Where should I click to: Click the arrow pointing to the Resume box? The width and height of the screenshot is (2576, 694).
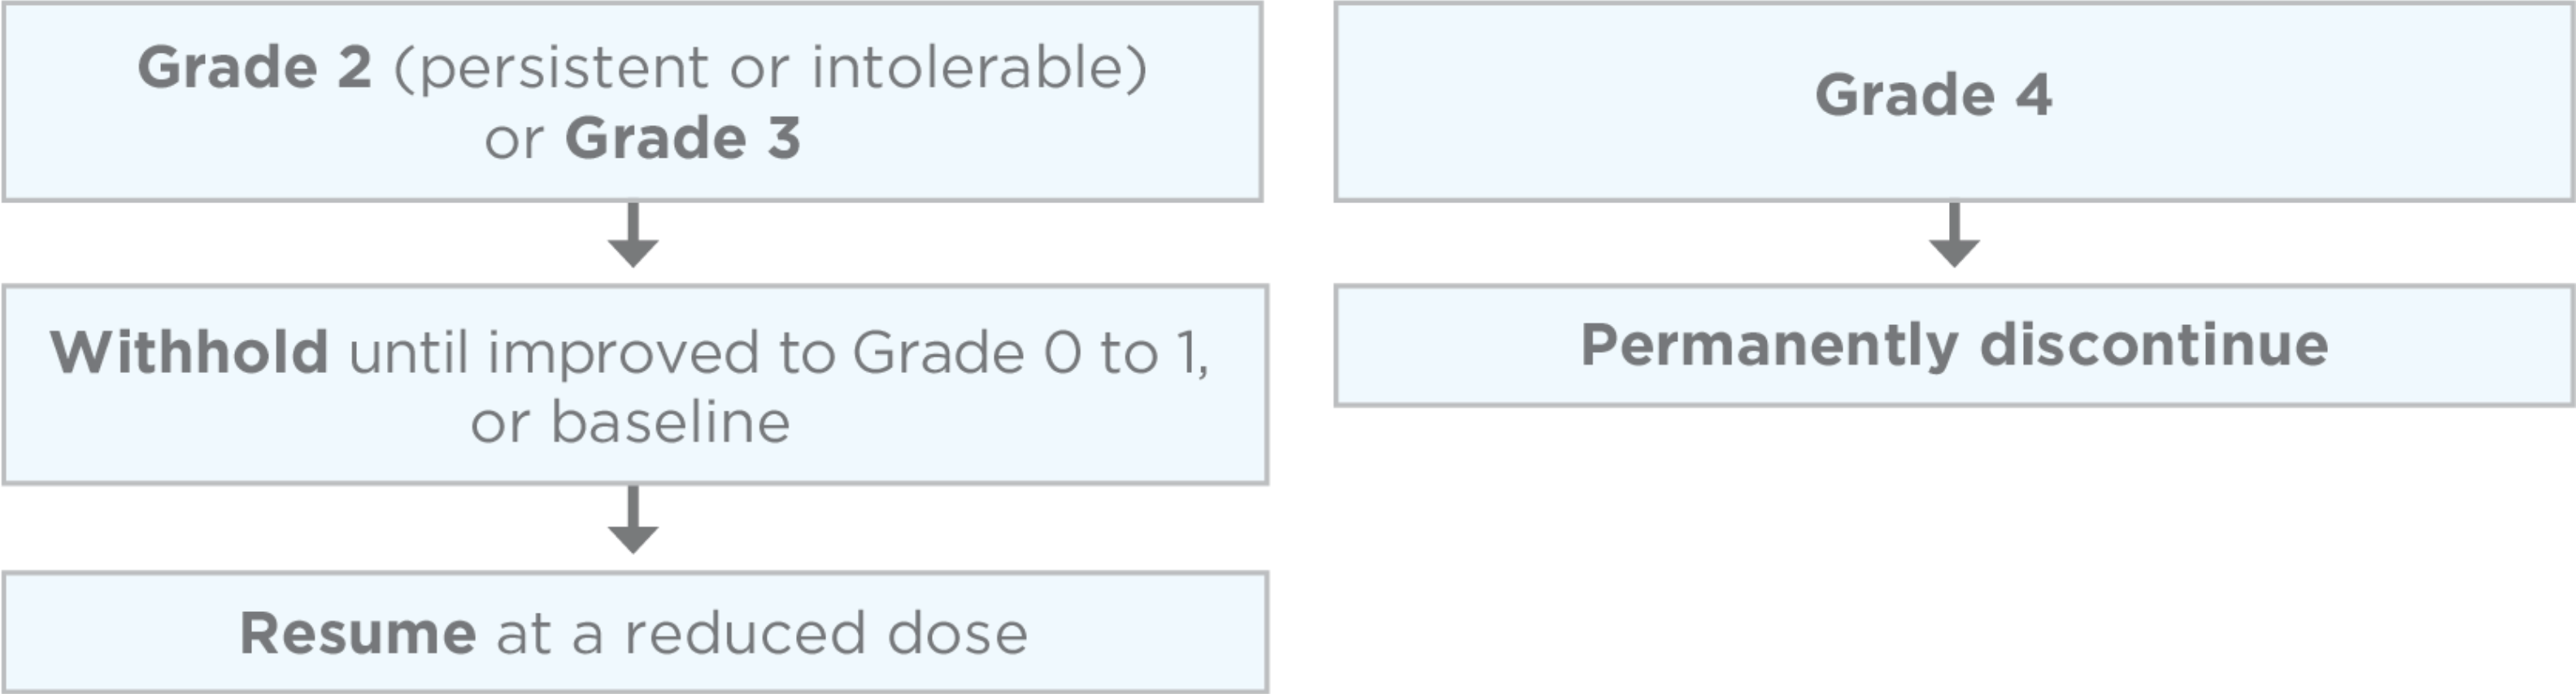(633, 520)
